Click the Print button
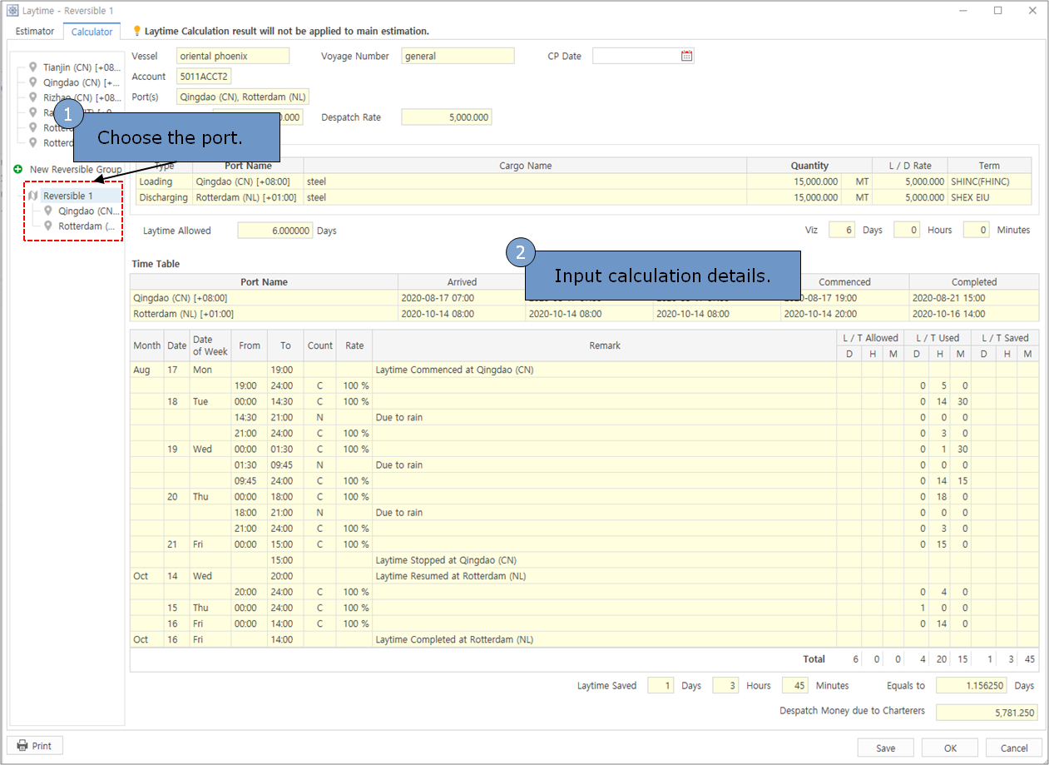 [35, 746]
